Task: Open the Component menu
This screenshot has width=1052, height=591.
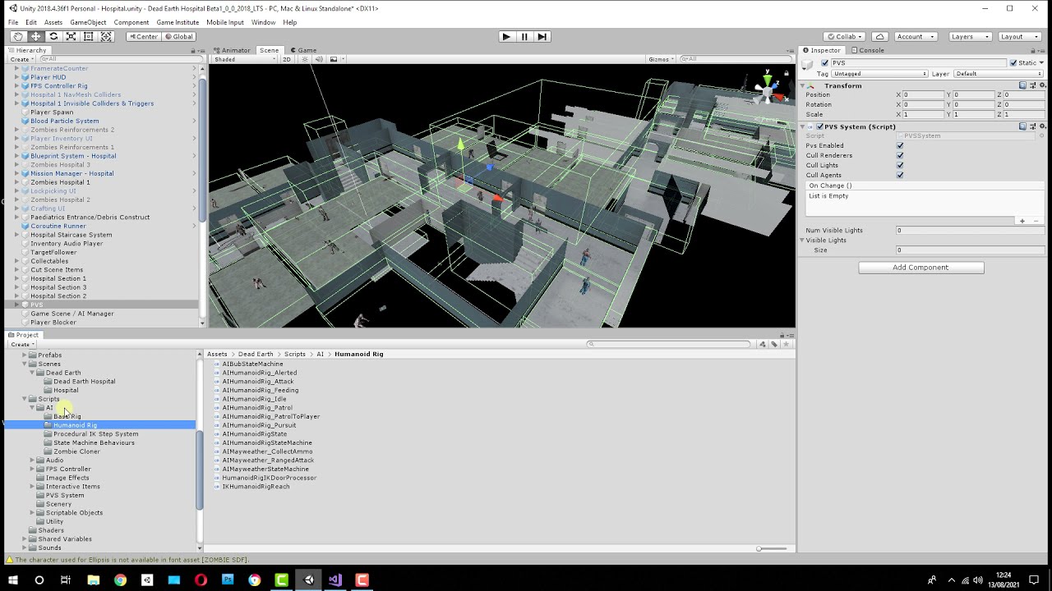Action: coord(131,22)
